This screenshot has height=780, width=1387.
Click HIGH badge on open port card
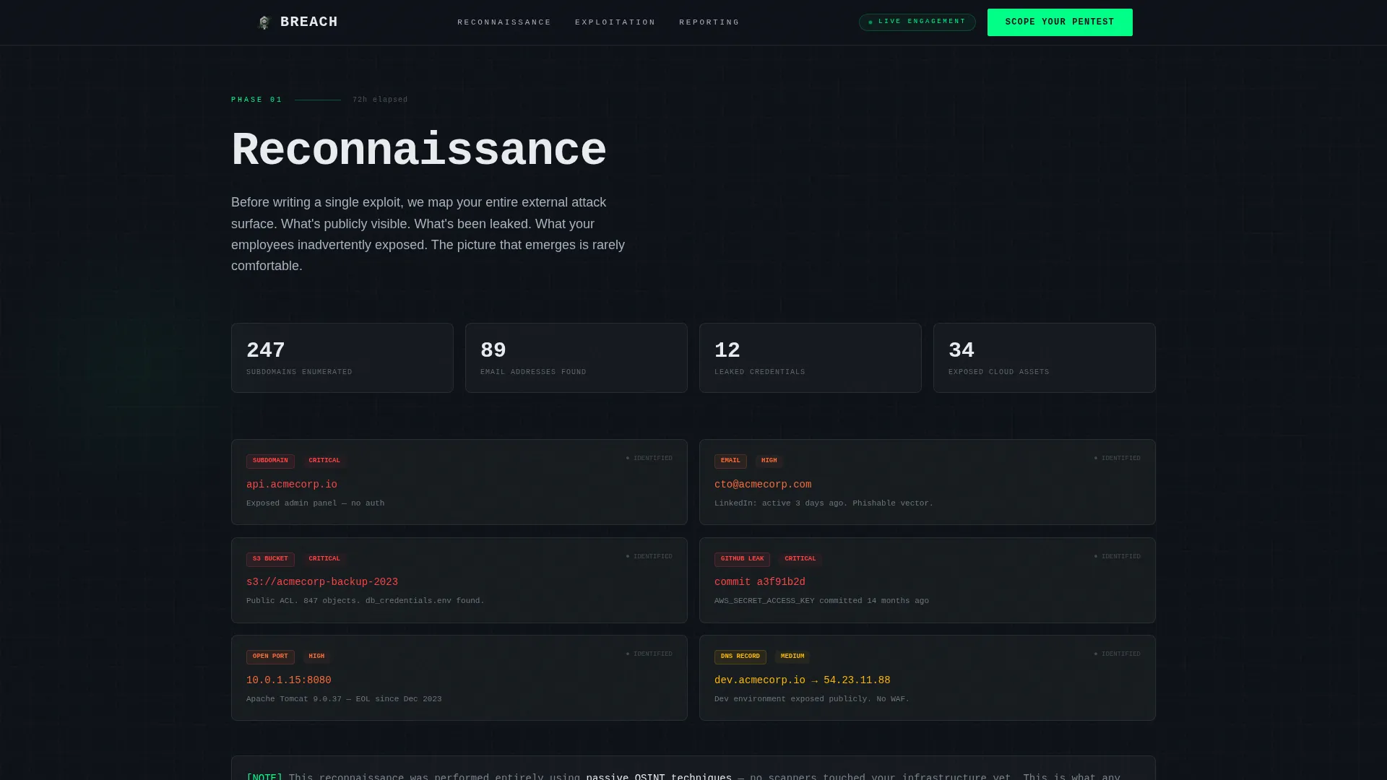point(316,656)
